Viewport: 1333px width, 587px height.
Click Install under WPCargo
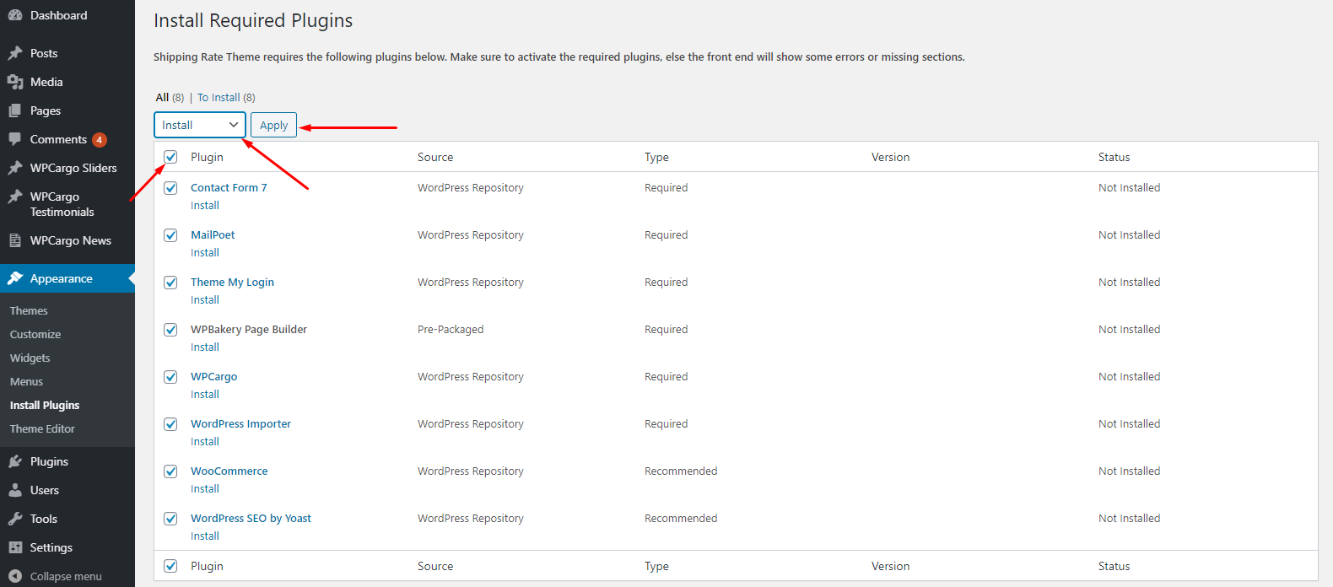[x=205, y=394]
